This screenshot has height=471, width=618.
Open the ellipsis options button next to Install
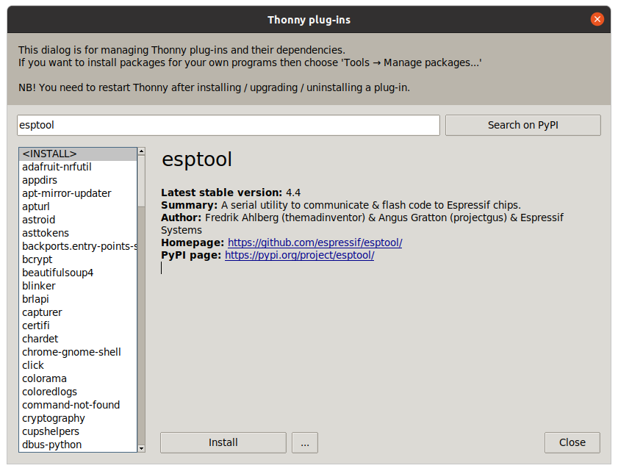(305, 442)
